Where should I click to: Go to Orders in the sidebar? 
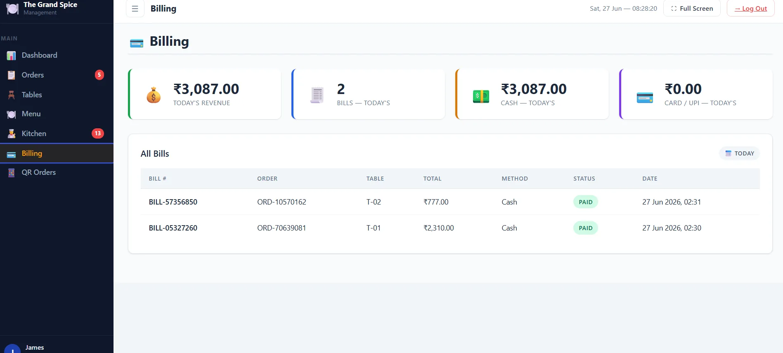[57, 75]
